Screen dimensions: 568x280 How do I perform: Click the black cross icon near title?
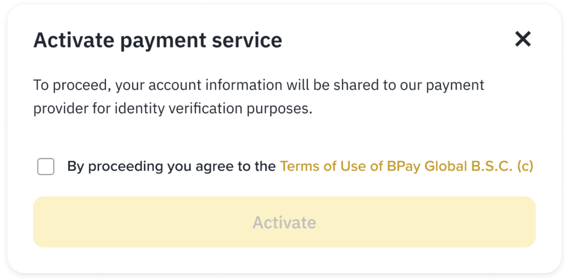[x=523, y=40]
